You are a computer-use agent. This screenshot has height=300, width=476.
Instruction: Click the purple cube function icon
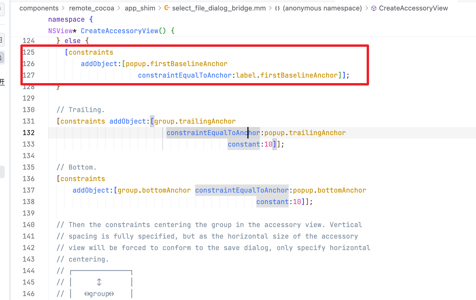[374, 8]
